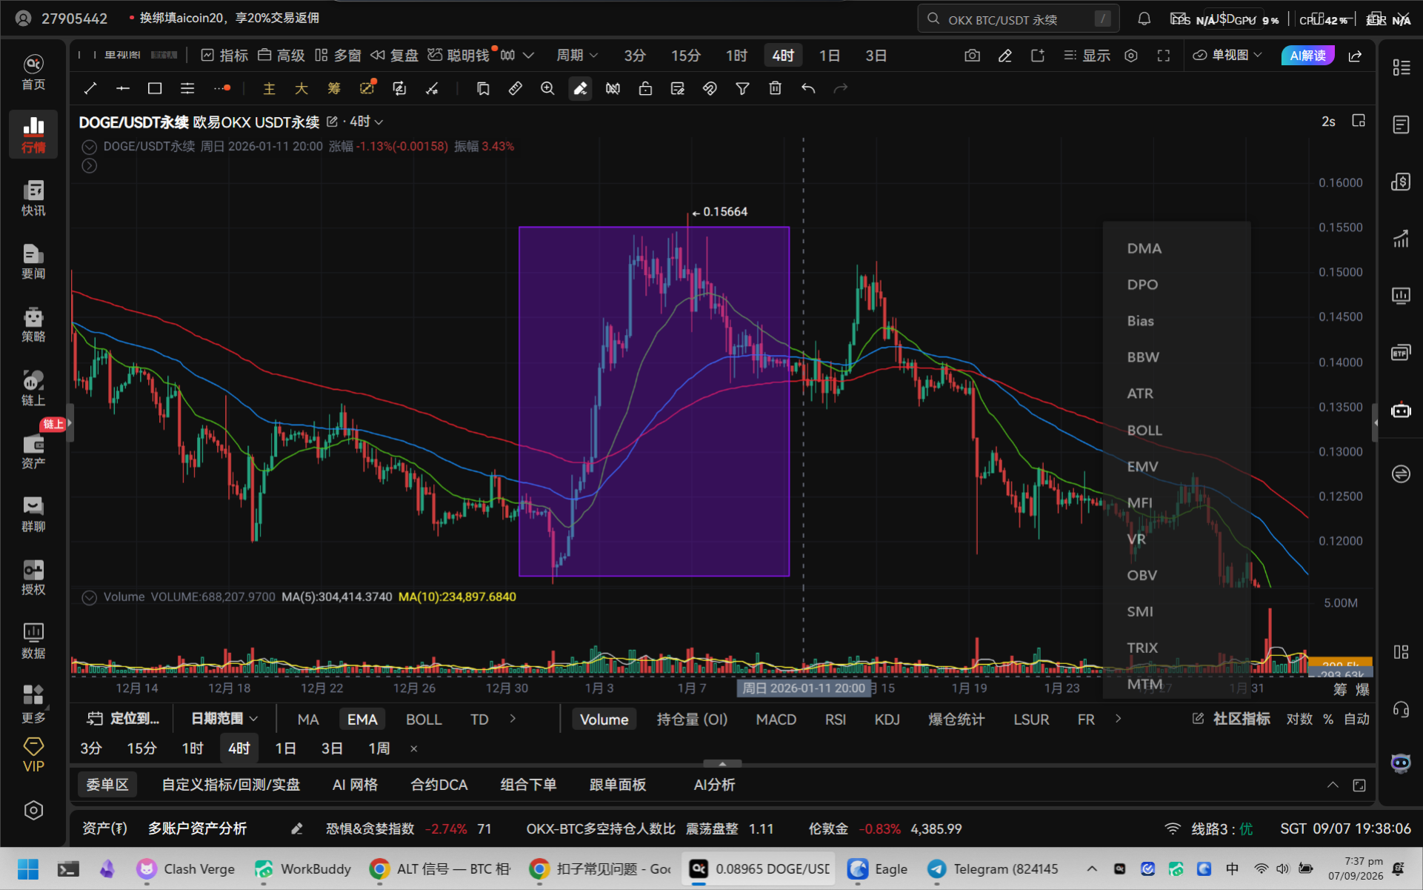Select the trend line drawing tool
The height and width of the screenshot is (890, 1423).
(x=90, y=89)
